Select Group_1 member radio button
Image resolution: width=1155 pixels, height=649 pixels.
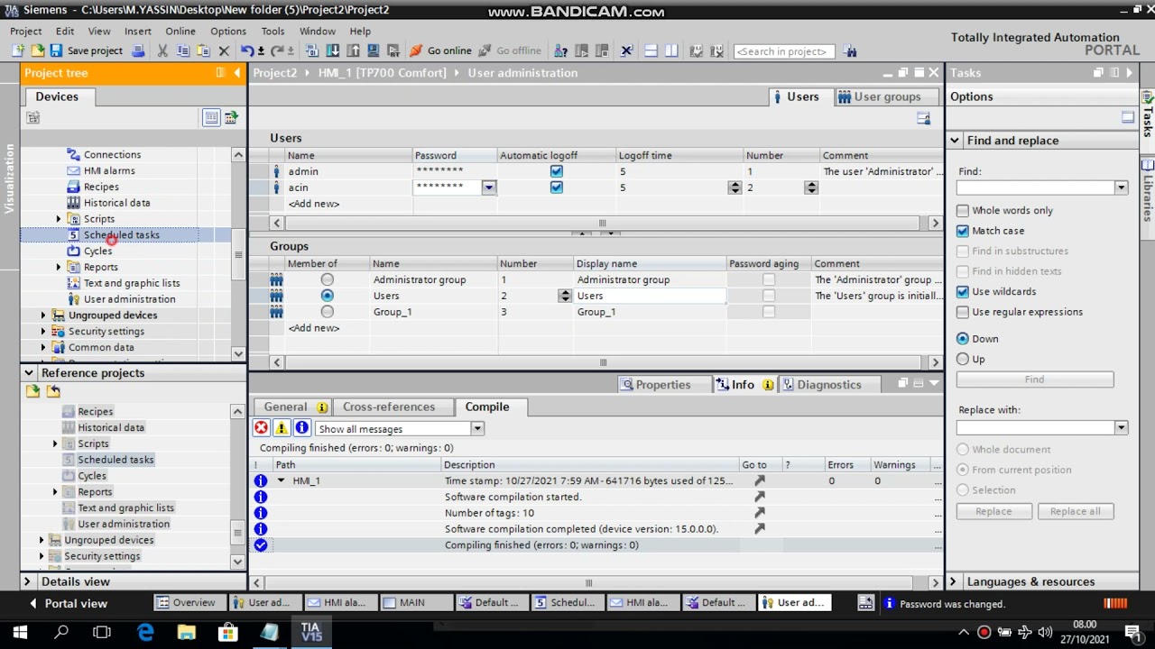tap(327, 312)
